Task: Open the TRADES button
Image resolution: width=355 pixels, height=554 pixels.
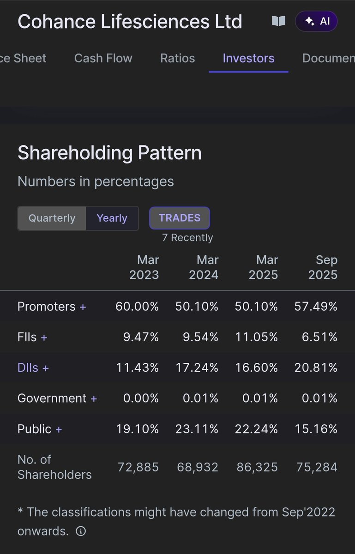Action: pyautogui.click(x=180, y=218)
